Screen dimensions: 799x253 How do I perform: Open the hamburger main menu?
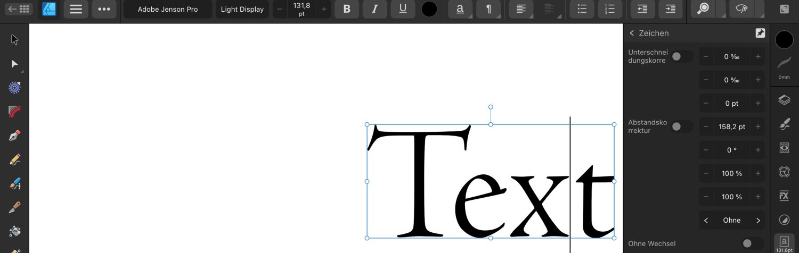(x=76, y=9)
